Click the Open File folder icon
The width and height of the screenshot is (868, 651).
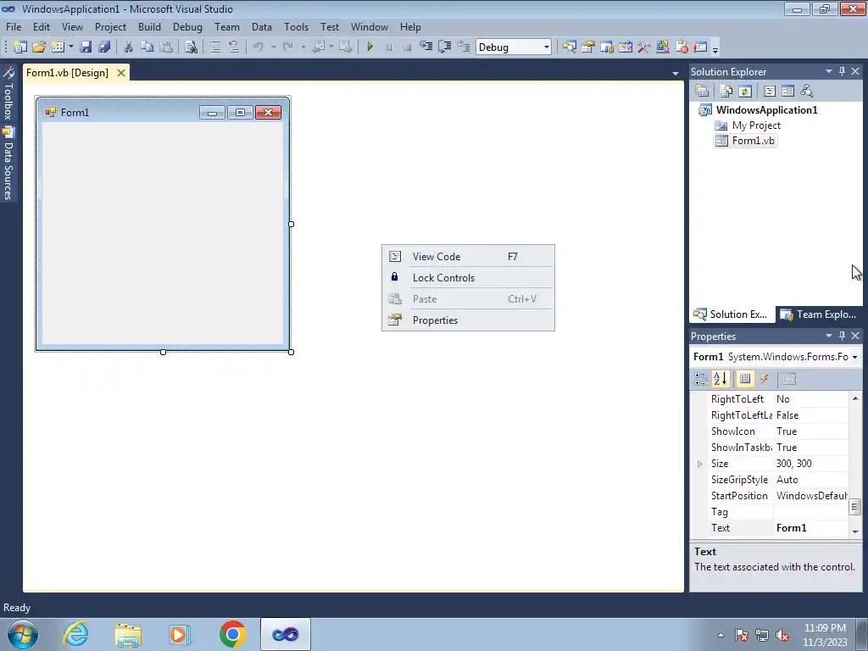[x=39, y=47]
